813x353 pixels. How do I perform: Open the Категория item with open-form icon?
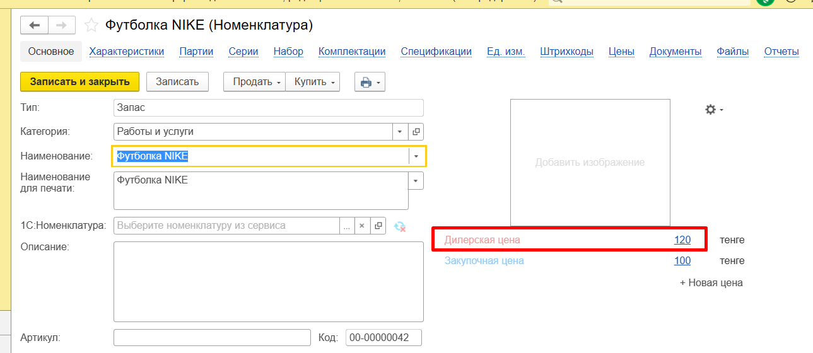click(x=416, y=132)
